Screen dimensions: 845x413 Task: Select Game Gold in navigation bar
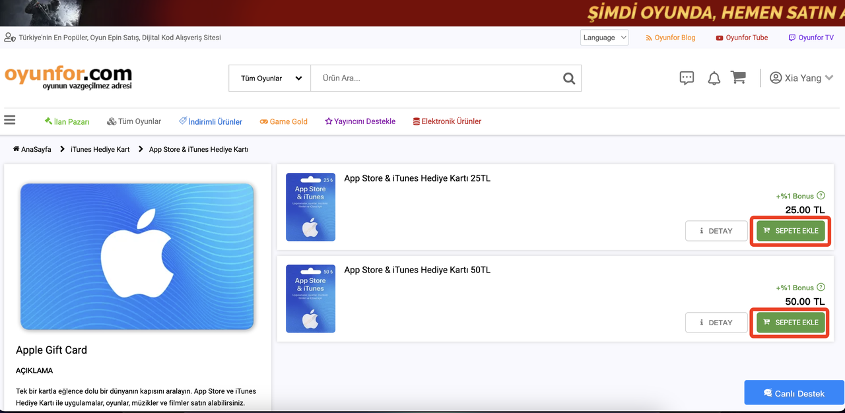coord(283,121)
